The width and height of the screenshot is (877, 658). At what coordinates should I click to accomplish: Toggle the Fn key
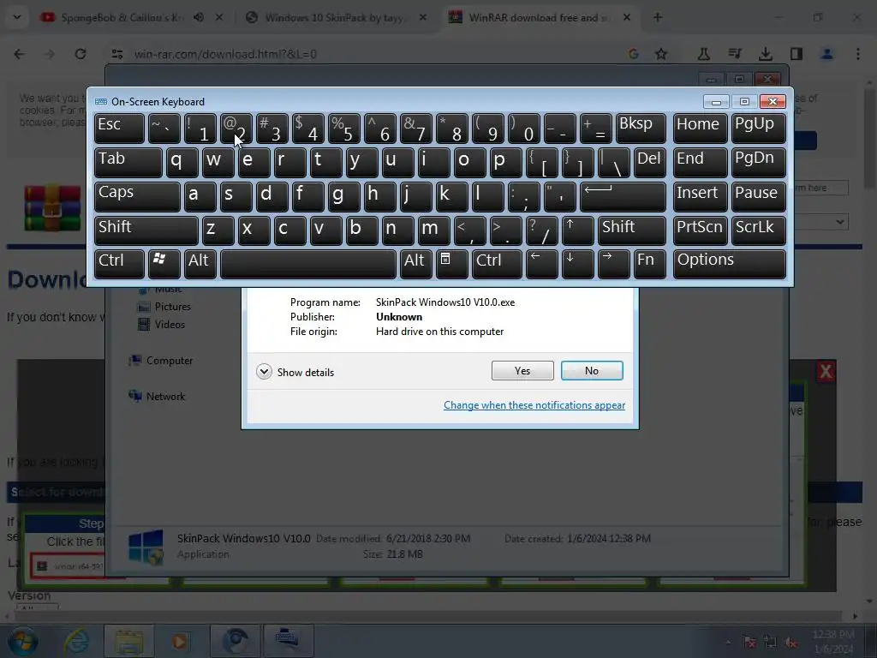tap(650, 264)
